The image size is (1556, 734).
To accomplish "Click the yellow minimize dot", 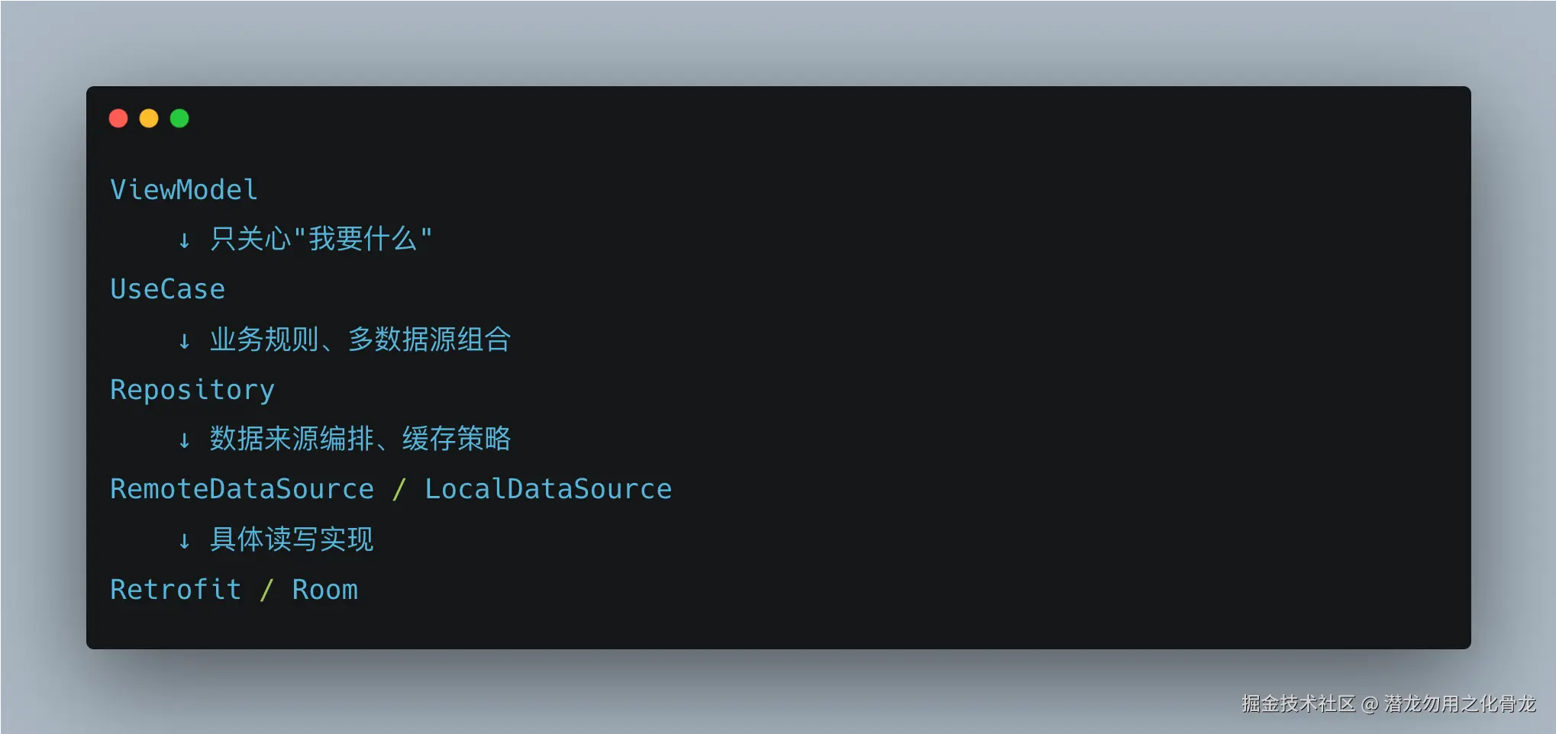I will (x=149, y=118).
